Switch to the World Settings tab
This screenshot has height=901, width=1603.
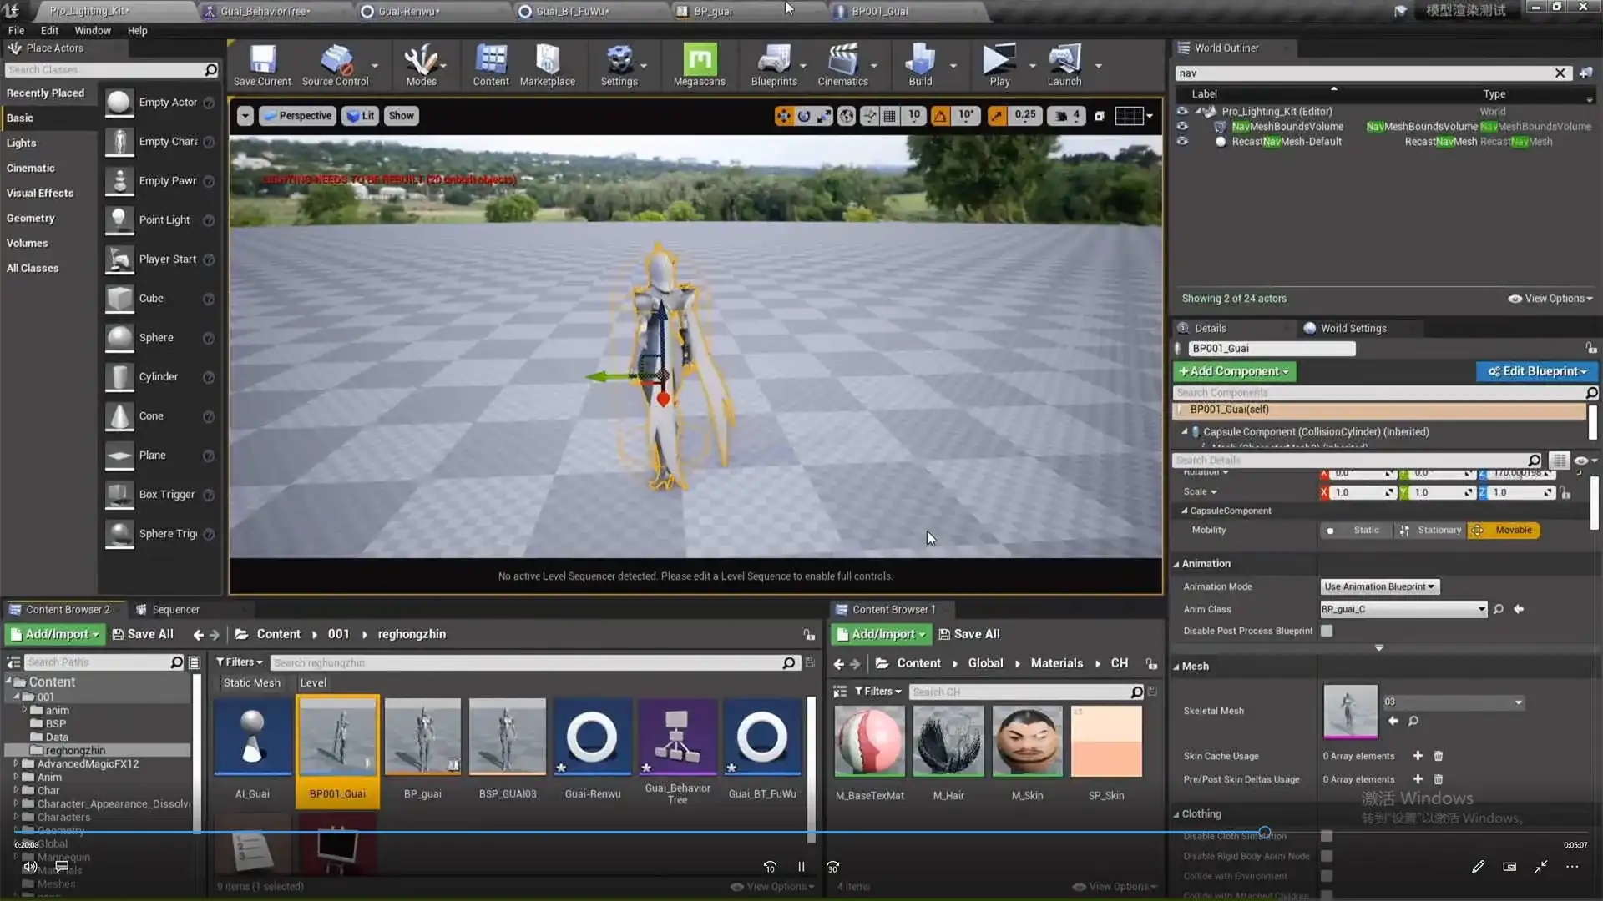coord(1353,328)
